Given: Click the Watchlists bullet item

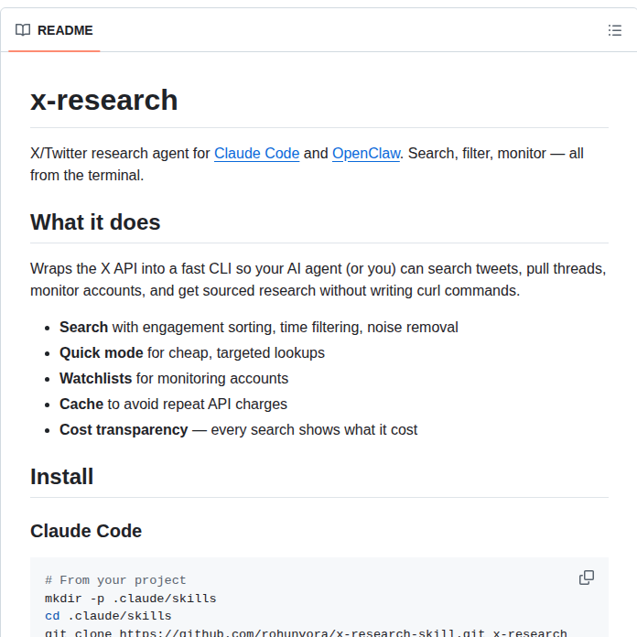Looking at the screenshot, I should pos(97,378).
